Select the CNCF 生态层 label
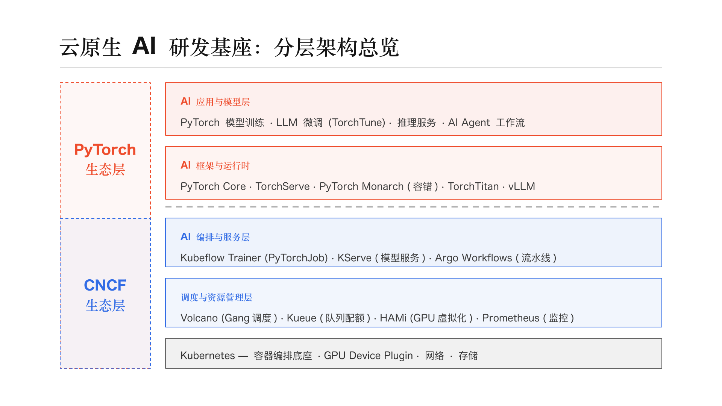The width and height of the screenshot is (722, 406). pyautogui.click(x=105, y=295)
